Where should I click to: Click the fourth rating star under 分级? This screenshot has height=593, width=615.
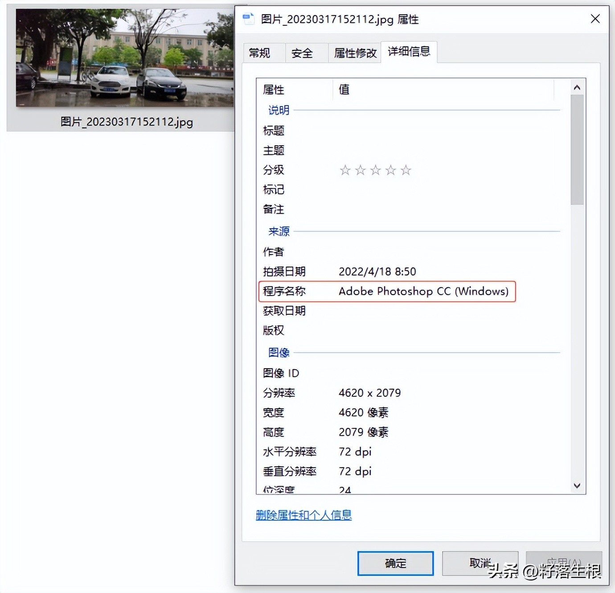pos(390,170)
